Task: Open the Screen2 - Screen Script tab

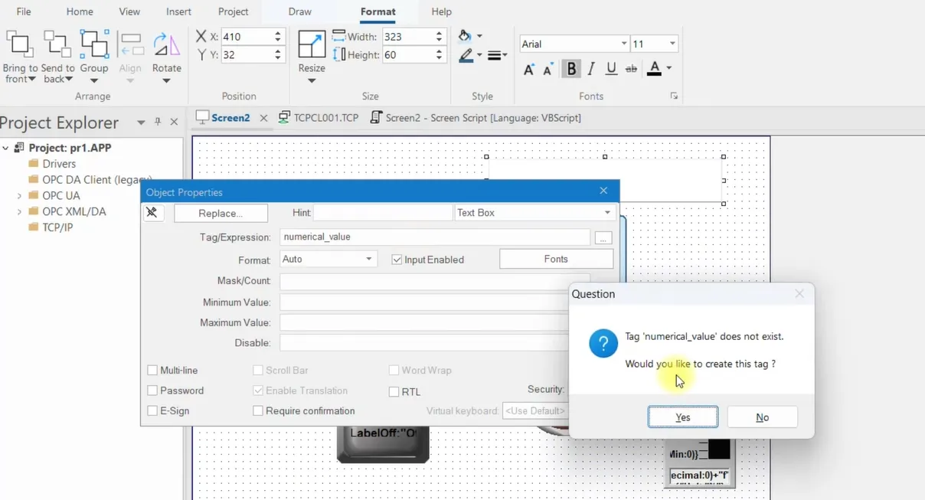Action: (x=476, y=118)
